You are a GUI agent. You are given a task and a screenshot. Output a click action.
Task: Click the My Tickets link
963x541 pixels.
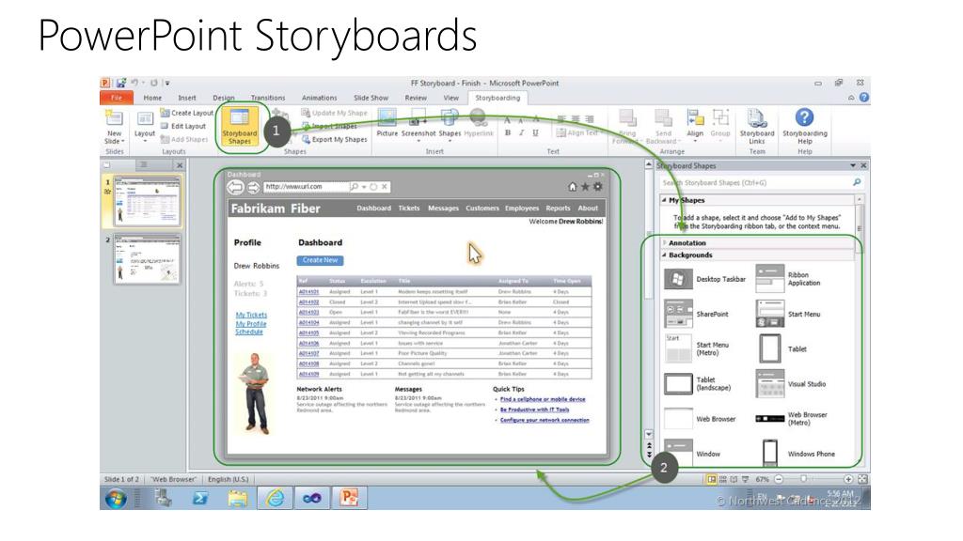[252, 315]
